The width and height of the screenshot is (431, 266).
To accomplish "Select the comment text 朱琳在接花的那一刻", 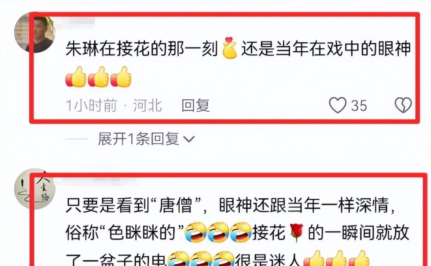I will [x=141, y=49].
